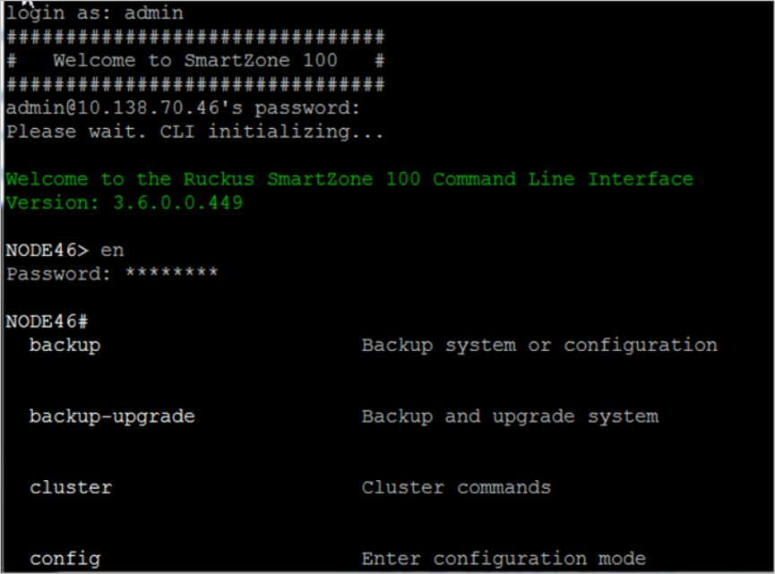Click the 'NODE46> en' command line
This screenshot has width=775, height=574.
point(65,251)
